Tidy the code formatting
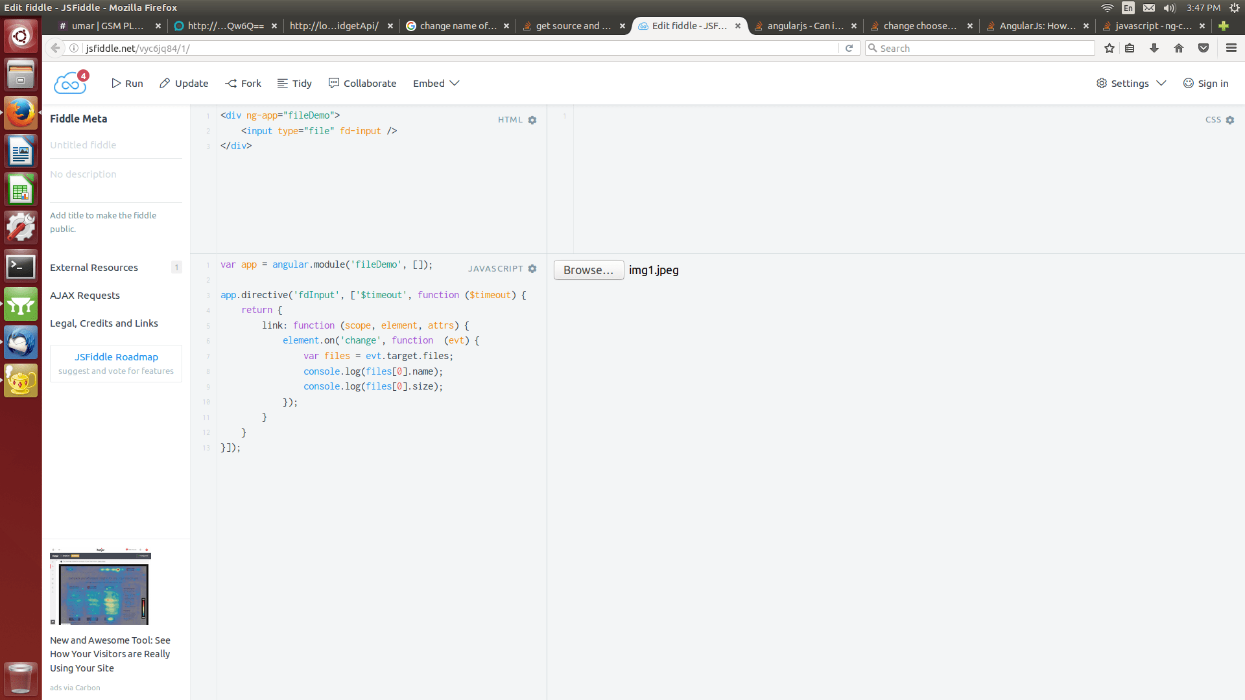The width and height of the screenshot is (1245, 700). [294, 83]
